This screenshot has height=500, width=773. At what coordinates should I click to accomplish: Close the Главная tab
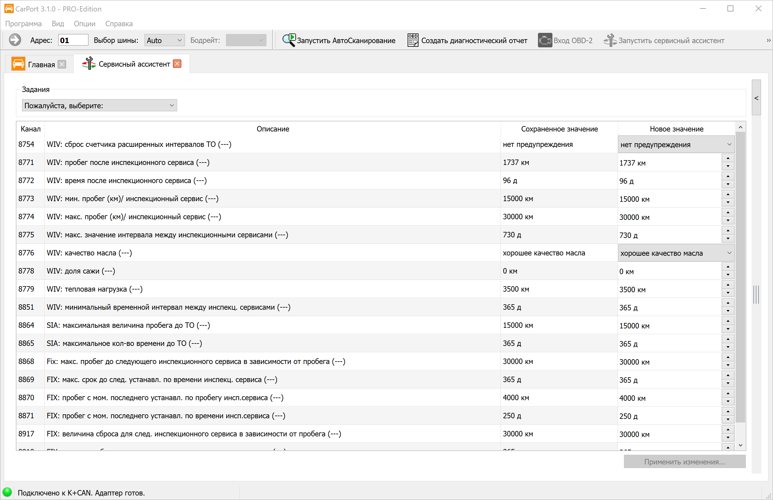tap(62, 64)
